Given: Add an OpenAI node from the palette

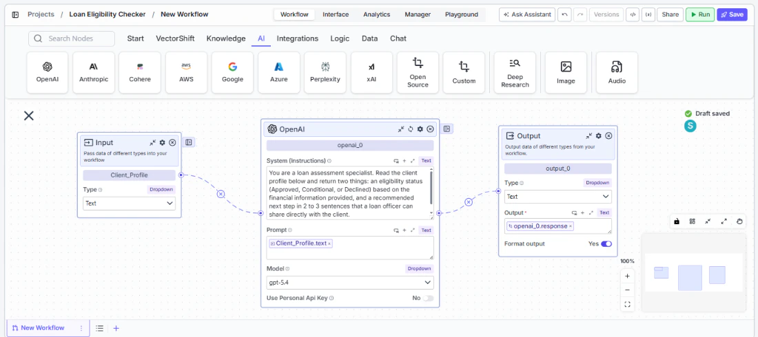Looking at the screenshot, I should click(x=48, y=72).
